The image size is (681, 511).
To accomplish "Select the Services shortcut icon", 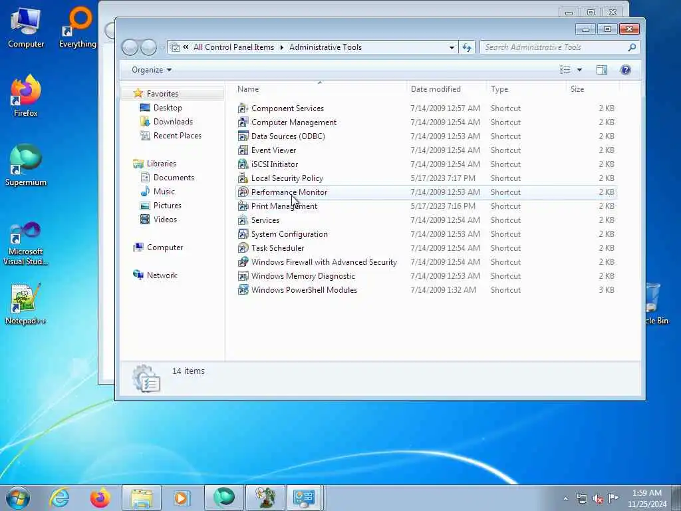I will 243,220.
